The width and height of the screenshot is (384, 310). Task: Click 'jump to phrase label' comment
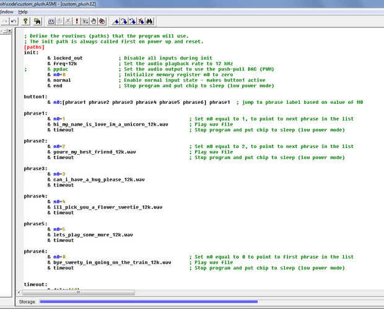click(300, 102)
